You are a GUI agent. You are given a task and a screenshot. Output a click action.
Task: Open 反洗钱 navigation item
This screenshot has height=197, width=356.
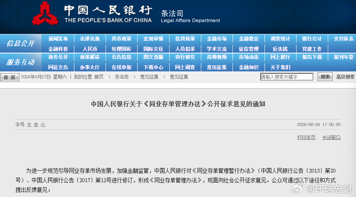tap(280, 49)
